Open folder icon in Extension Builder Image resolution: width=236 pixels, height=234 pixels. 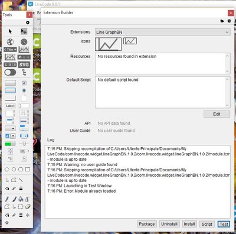click(x=222, y=21)
